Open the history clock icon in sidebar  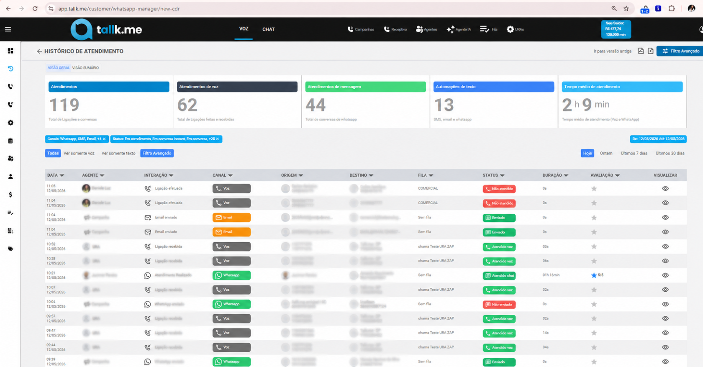coord(10,68)
